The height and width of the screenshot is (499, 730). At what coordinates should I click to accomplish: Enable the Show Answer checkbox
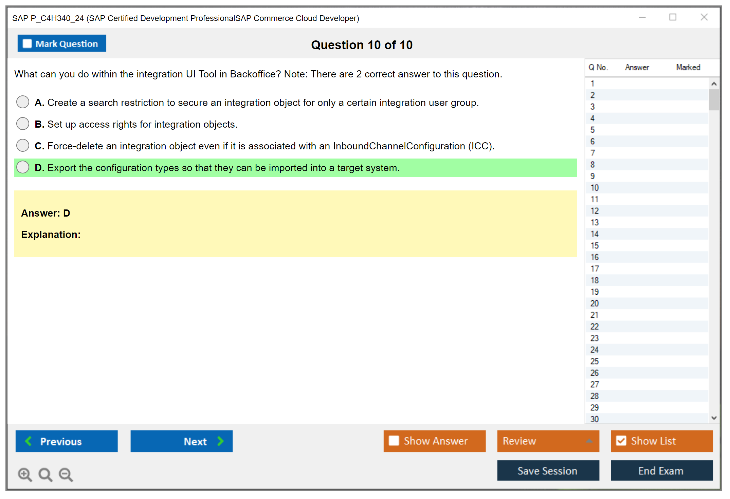click(394, 441)
